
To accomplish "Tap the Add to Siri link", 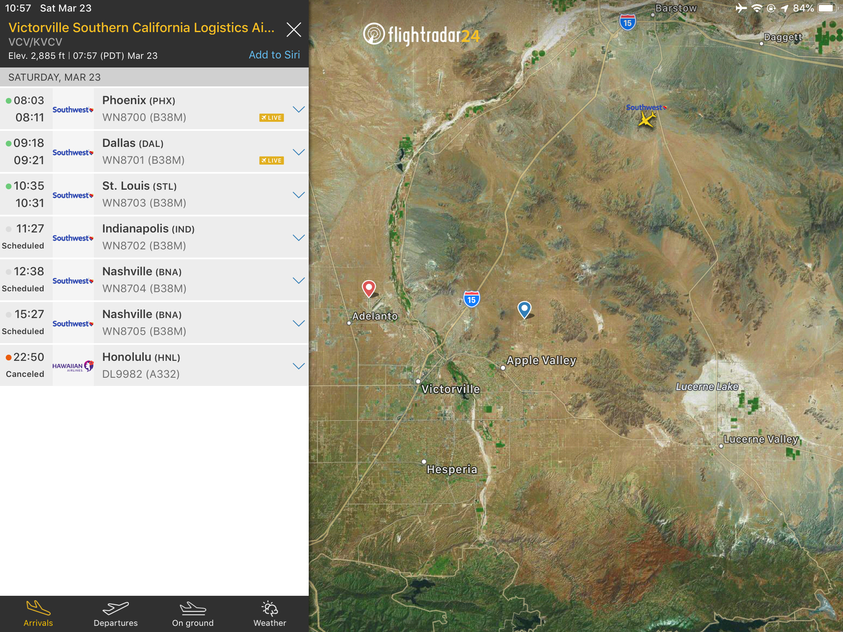I will coord(274,55).
